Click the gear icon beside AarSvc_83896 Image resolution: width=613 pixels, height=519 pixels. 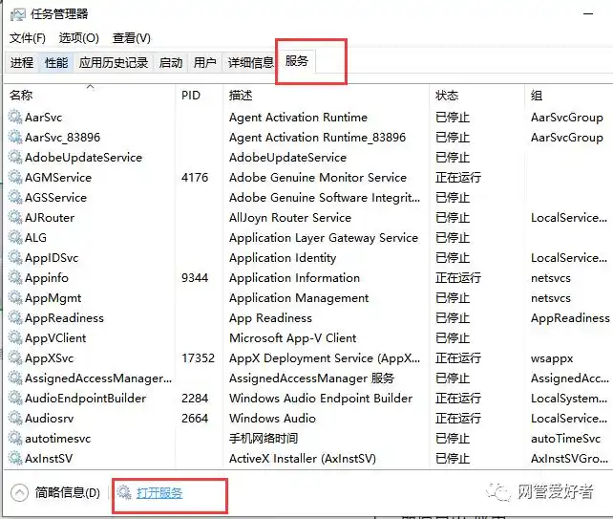click(x=15, y=137)
